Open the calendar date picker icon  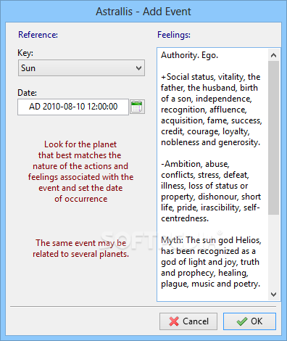coord(137,107)
